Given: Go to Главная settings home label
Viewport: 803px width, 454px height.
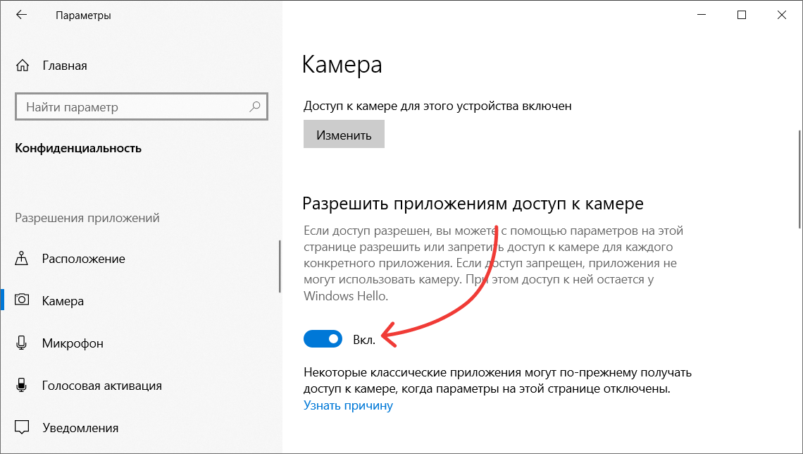Looking at the screenshot, I should point(65,66).
